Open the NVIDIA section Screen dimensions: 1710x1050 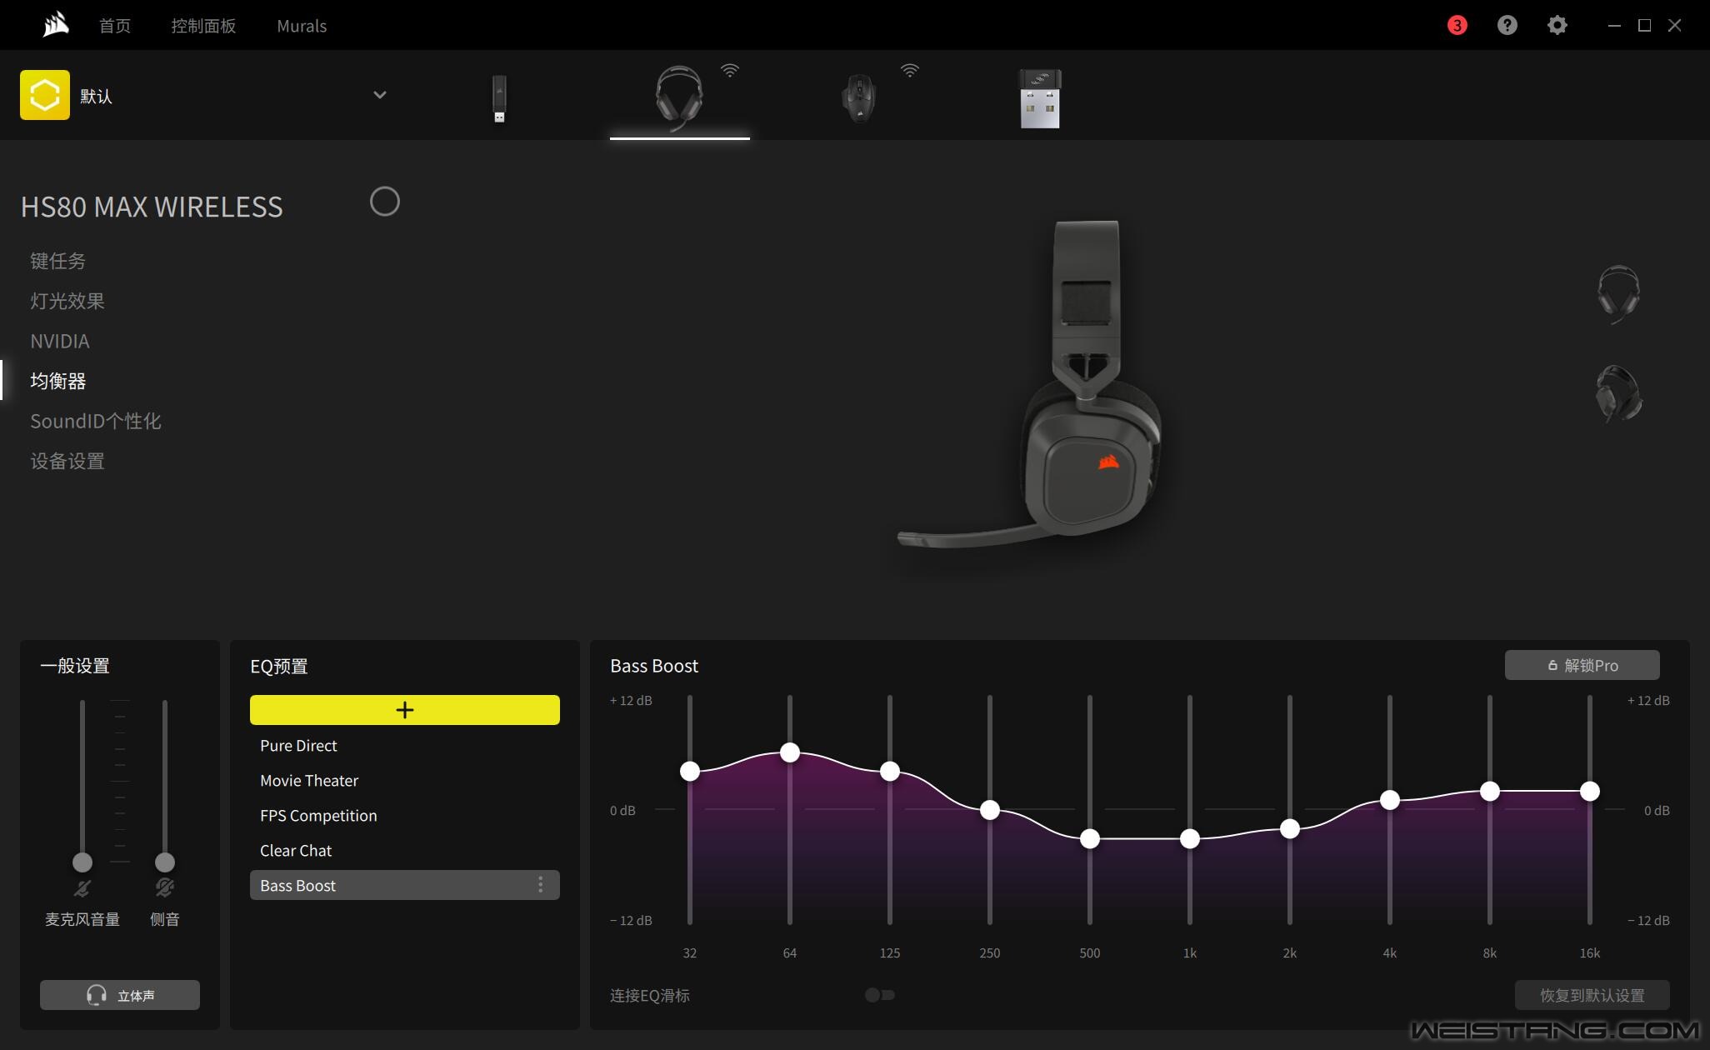click(x=60, y=341)
